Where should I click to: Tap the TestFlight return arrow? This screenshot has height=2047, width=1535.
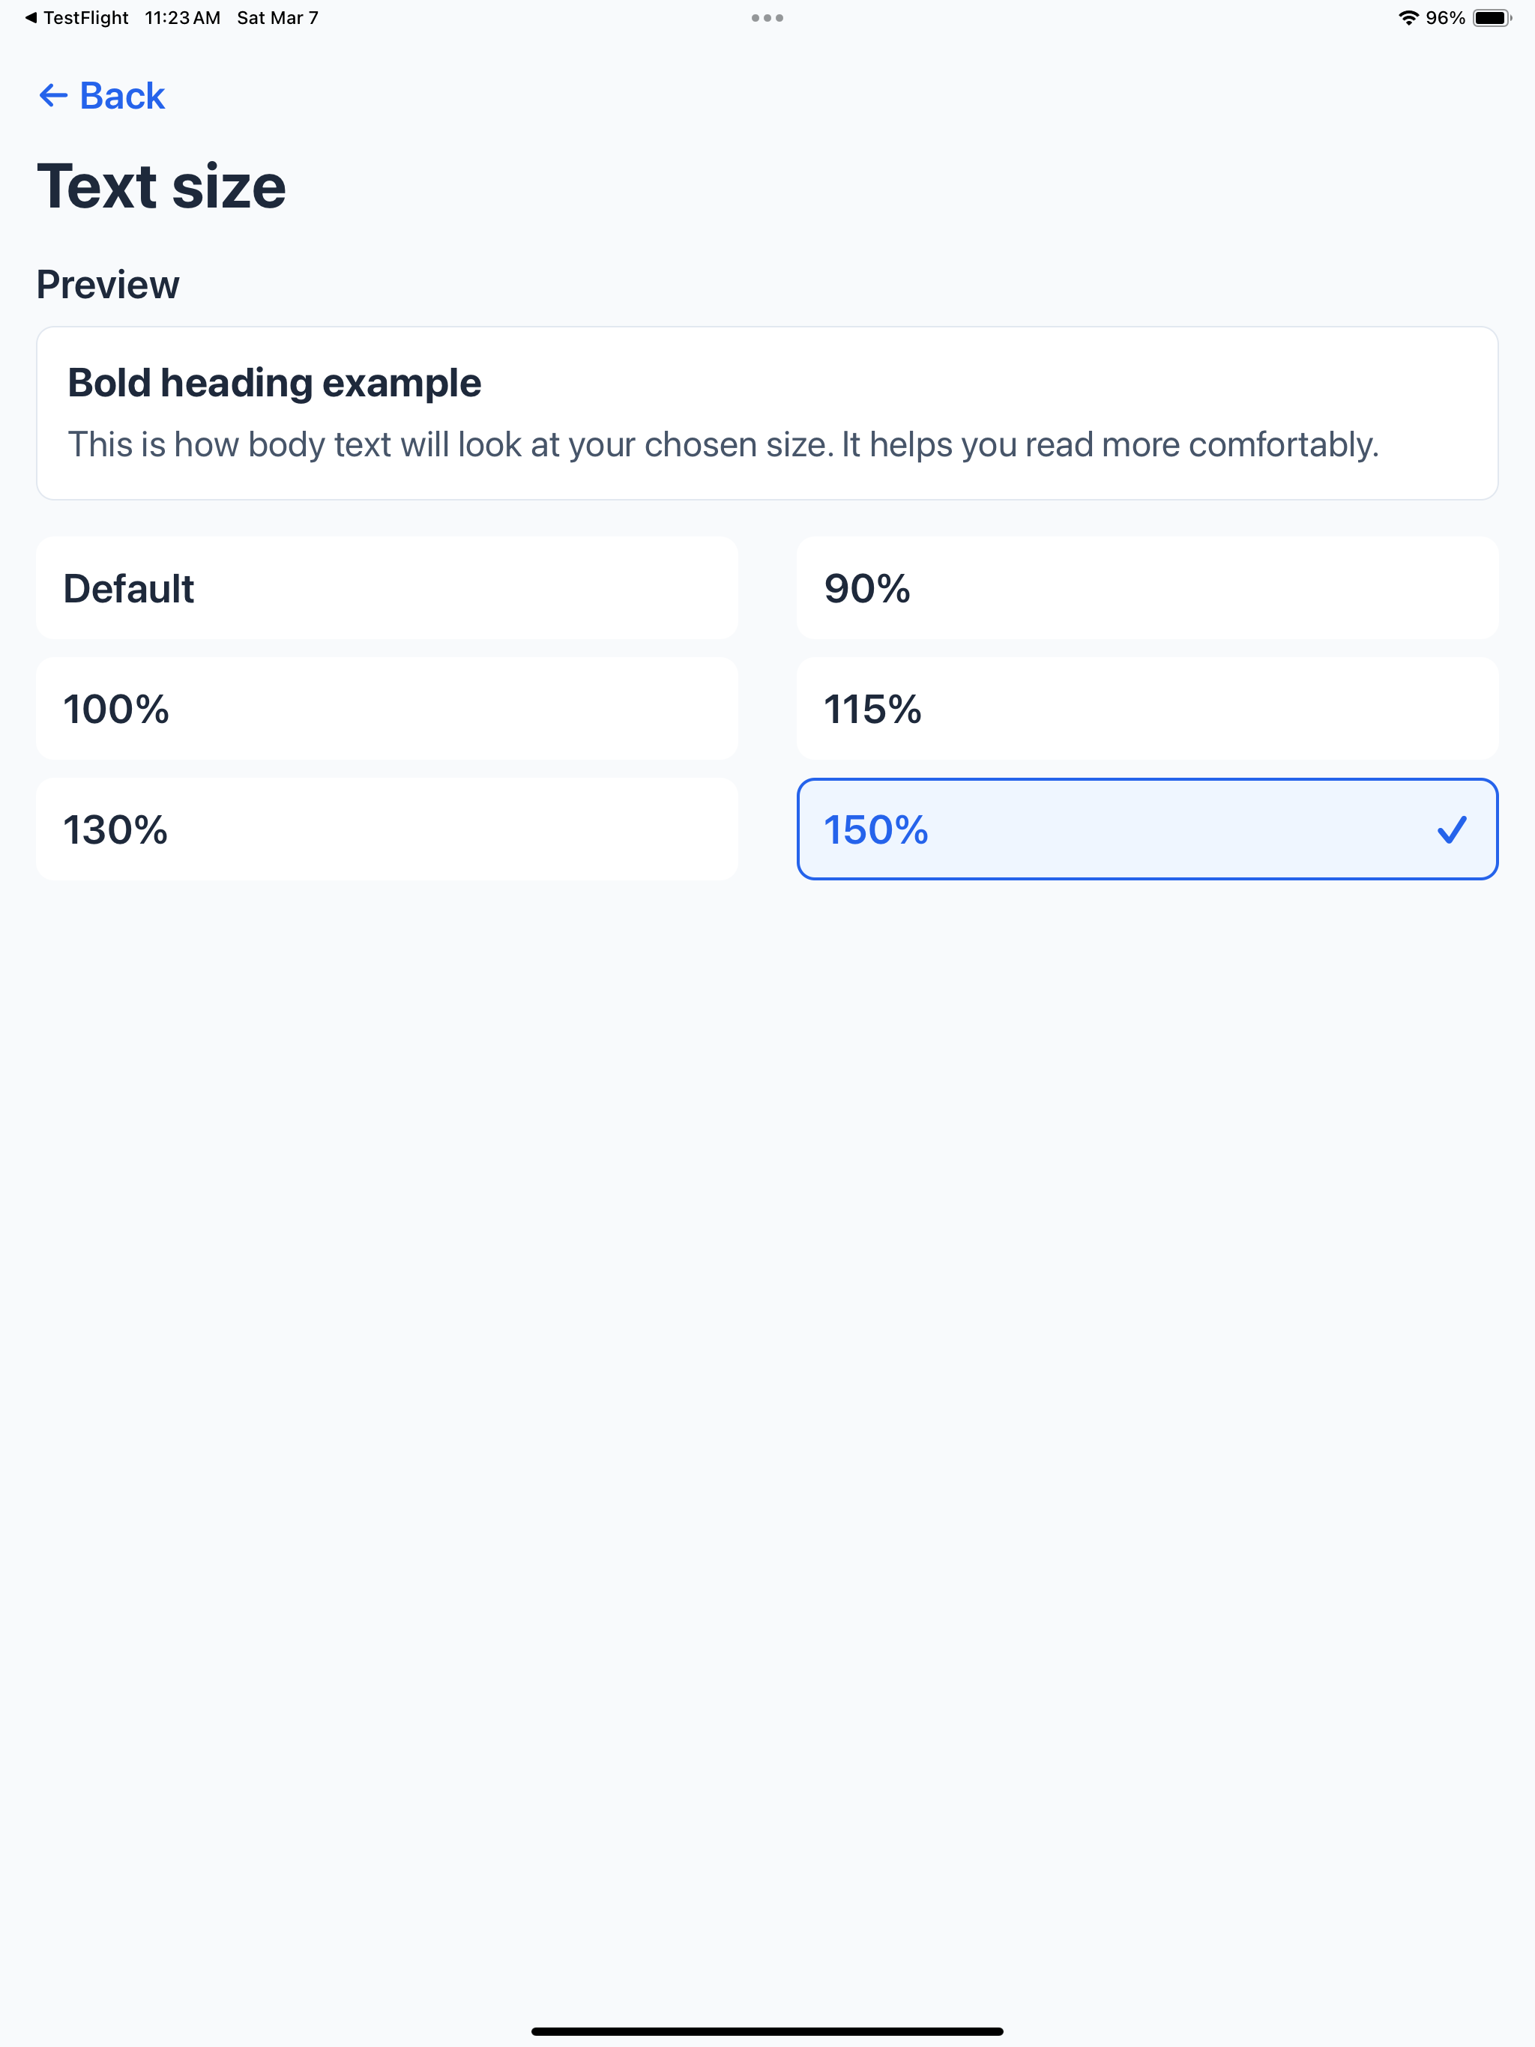coord(31,17)
